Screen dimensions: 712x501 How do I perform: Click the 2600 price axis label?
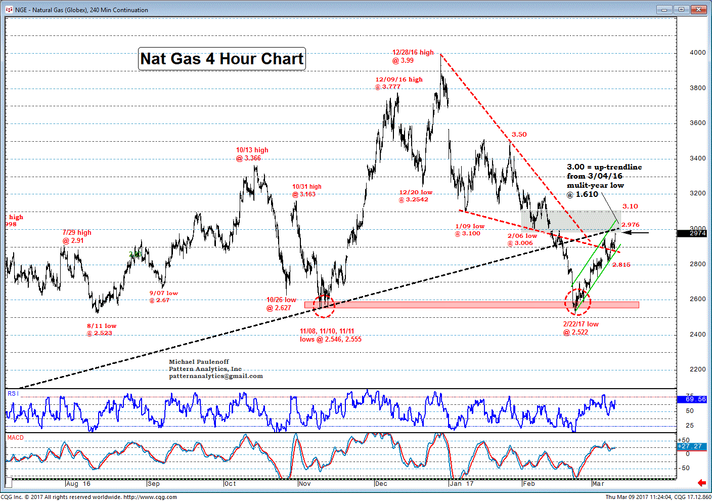click(697, 299)
